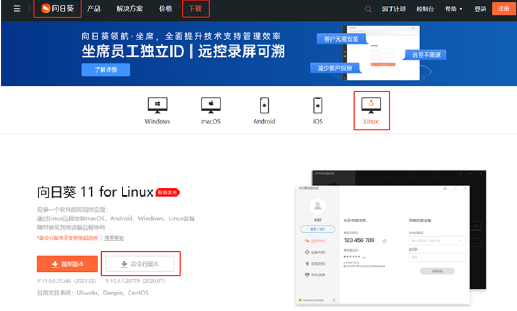The height and width of the screenshot is (311, 517).
Task: Click the 向日葵 logo
Action: [57, 9]
